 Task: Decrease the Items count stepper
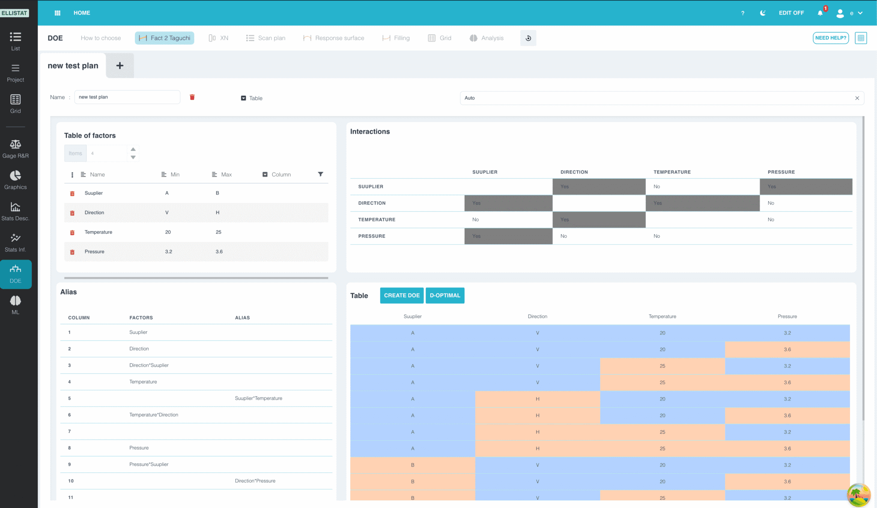[133, 157]
